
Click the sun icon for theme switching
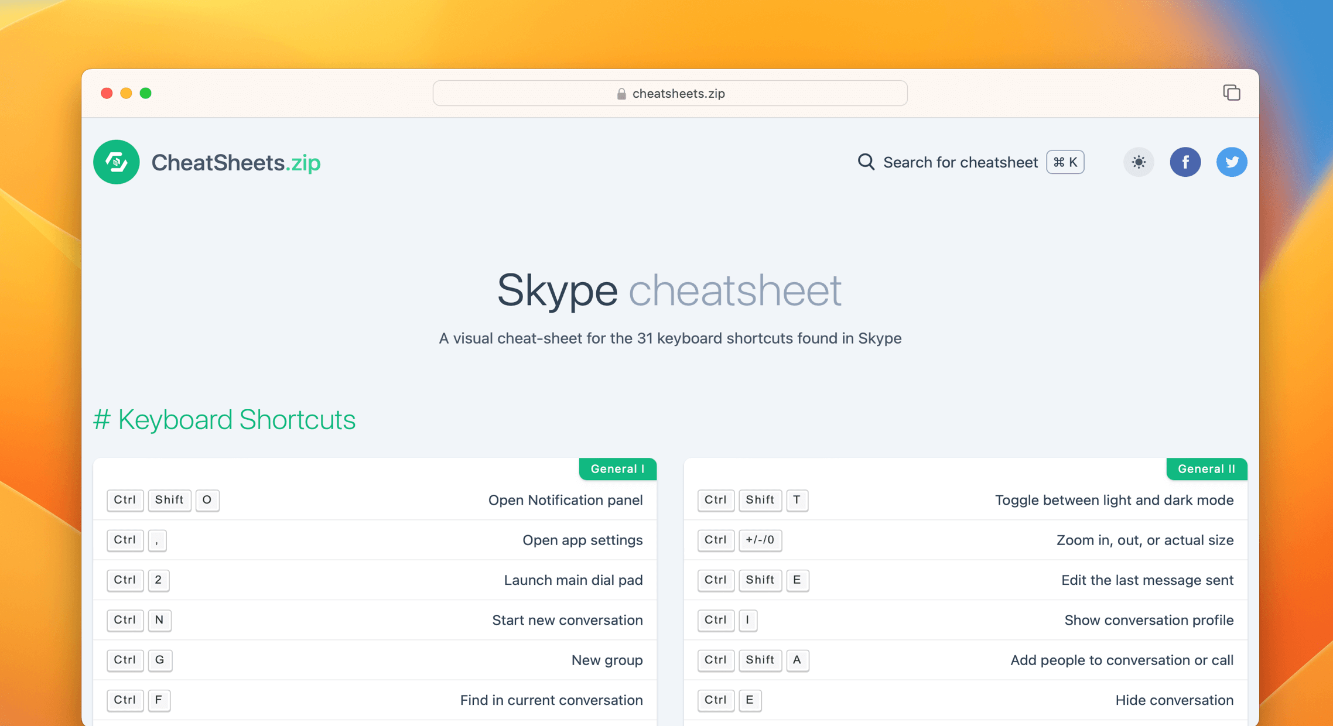click(x=1139, y=162)
